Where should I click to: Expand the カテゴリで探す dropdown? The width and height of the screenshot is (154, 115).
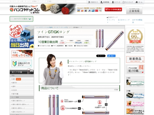(21, 19)
